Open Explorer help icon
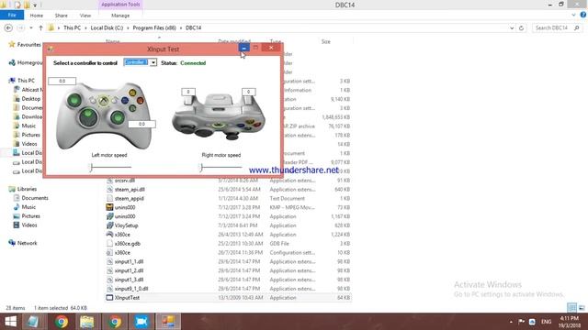The width and height of the screenshot is (588, 330). [583, 15]
